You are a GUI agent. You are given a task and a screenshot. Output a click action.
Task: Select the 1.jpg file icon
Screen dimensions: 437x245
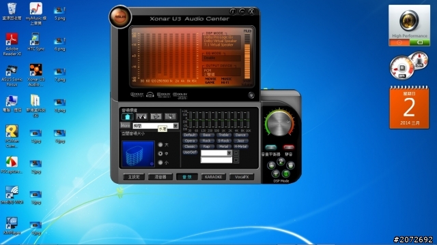pyautogui.click(x=36, y=136)
